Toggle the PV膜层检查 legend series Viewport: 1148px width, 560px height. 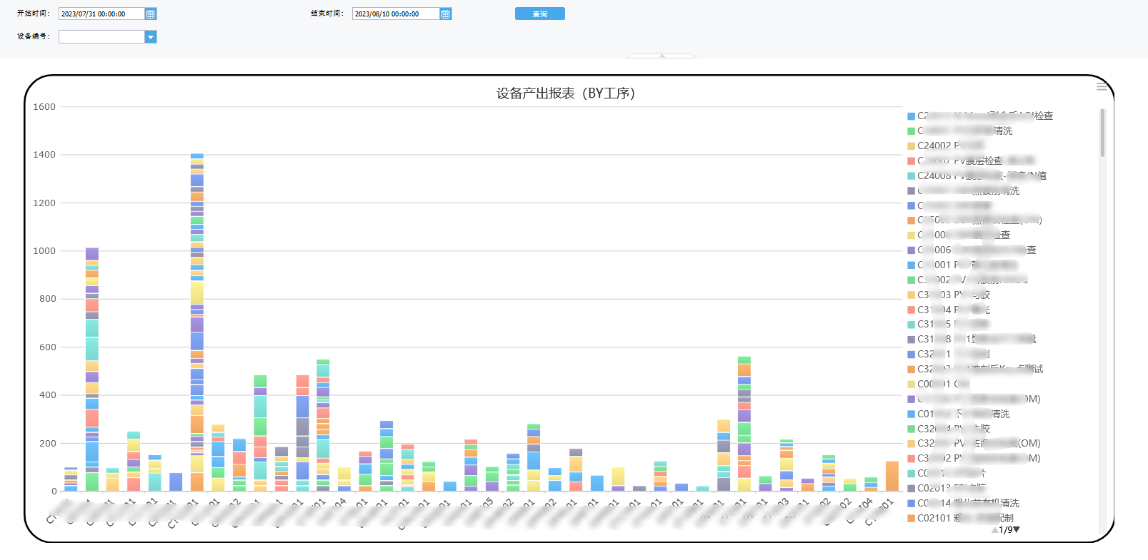click(x=971, y=161)
